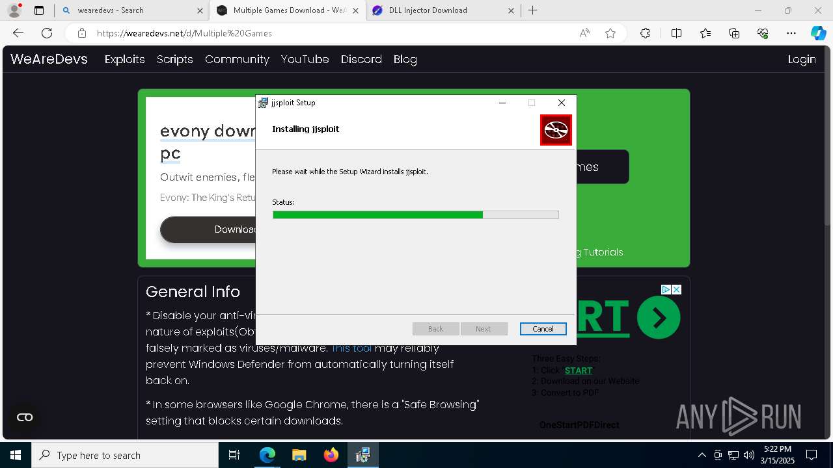833x468 pixels.
Task: Open the tab actions menu icon
Action: [39, 10]
